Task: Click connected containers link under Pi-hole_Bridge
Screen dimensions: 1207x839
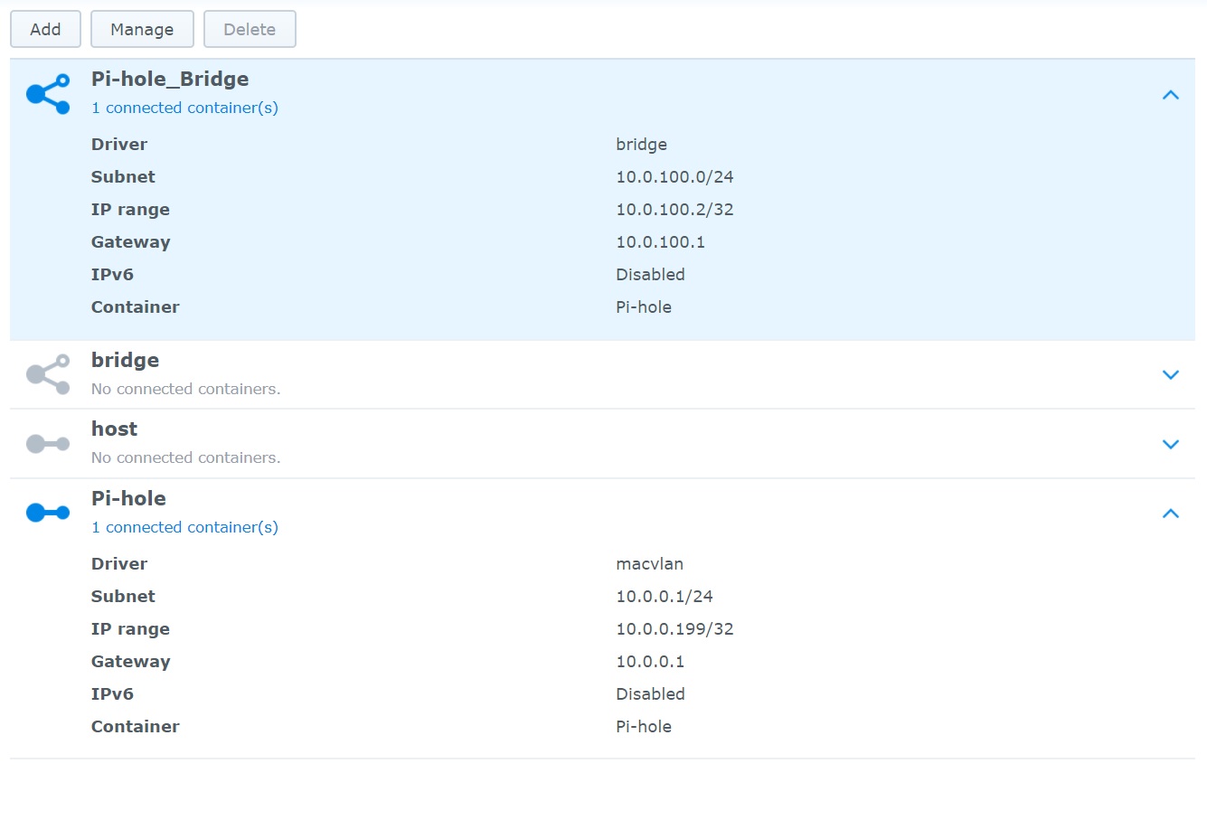Action: (184, 108)
